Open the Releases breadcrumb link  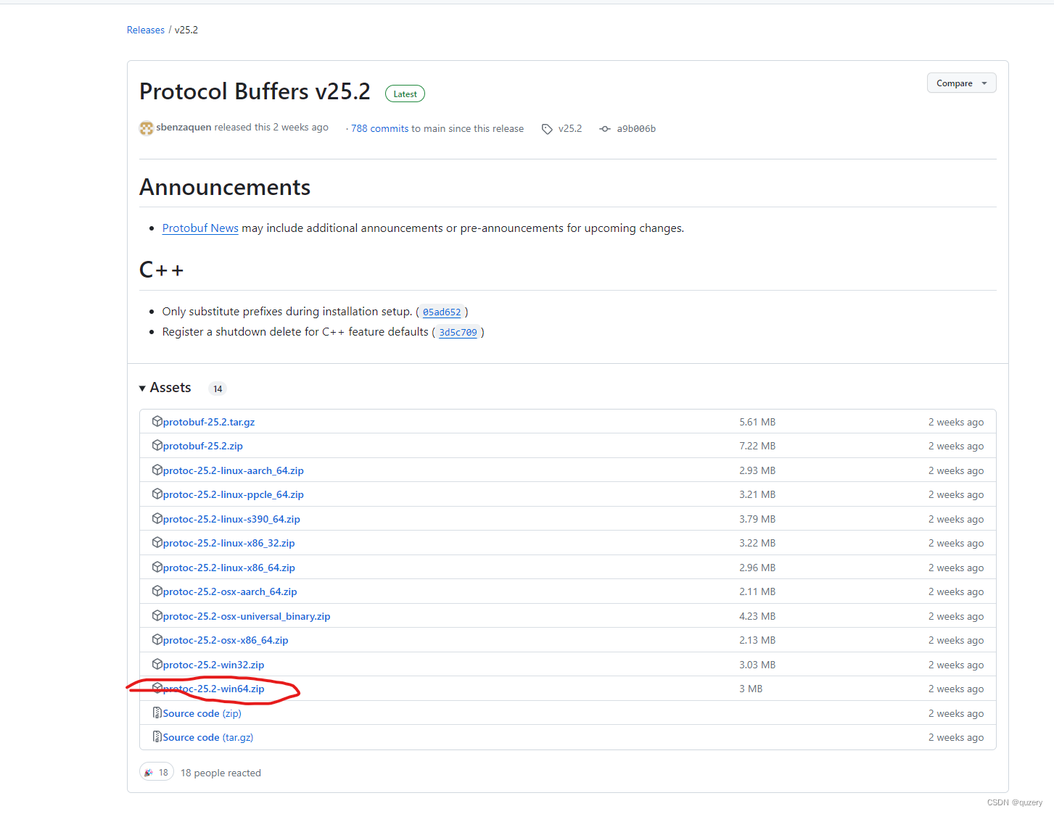pyautogui.click(x=145, y=29)
